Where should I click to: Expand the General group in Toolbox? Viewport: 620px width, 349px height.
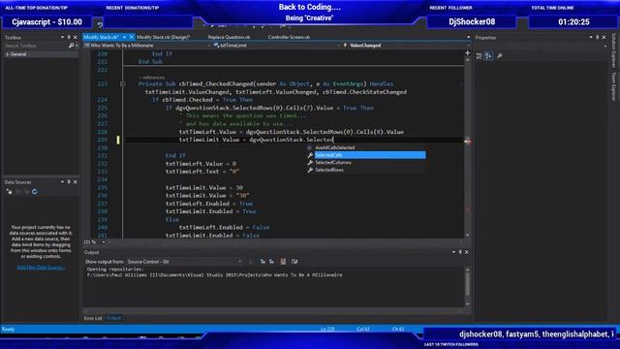click(8, 54)
